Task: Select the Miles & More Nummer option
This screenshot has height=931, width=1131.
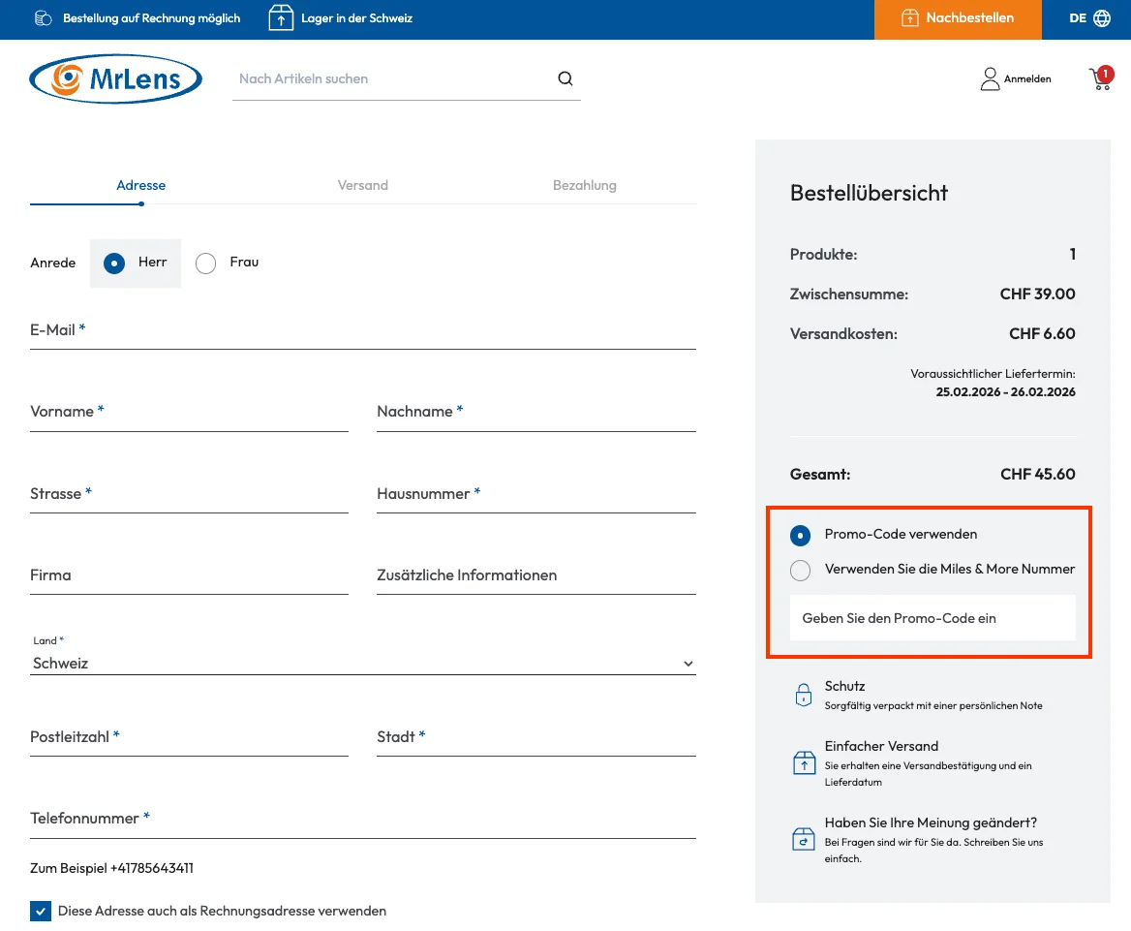Action: point(800,570)
